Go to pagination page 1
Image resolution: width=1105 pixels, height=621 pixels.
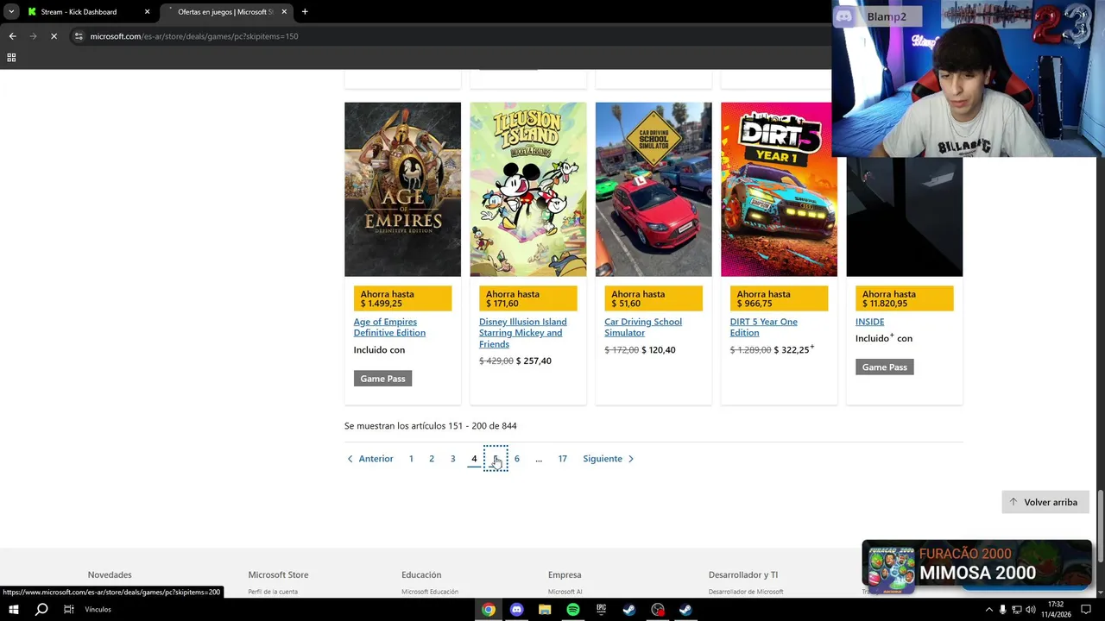411,459
